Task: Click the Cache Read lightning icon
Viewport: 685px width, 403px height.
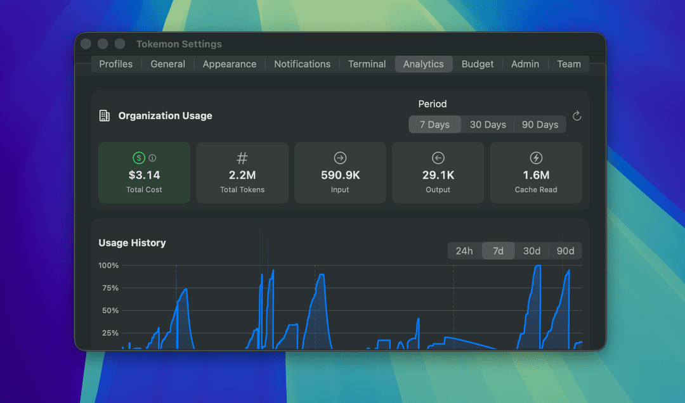Action: [x=536, y=158]
